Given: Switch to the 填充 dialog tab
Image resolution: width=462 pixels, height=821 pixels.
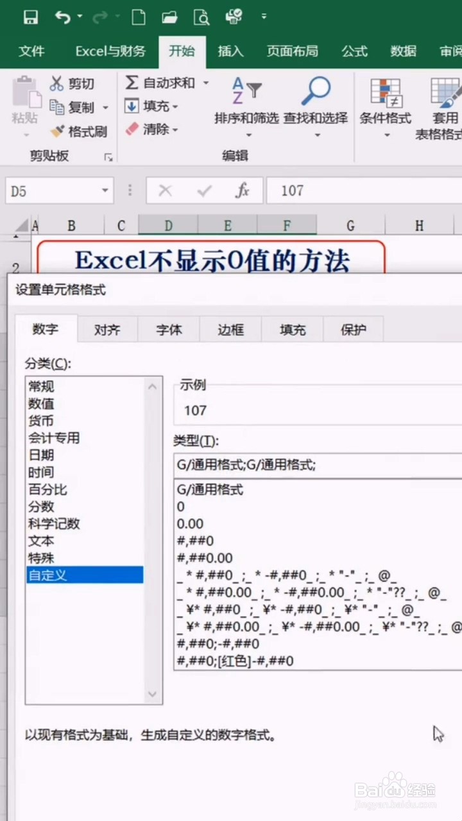Looking at the screenshot, I should point(292,330).
